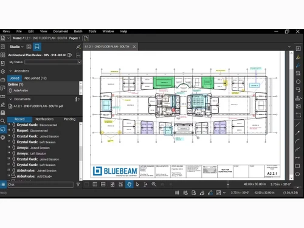Open the navigation bar page dropdown
The width and height of the screenshot is (304, 228).
[x=228, y=184]
